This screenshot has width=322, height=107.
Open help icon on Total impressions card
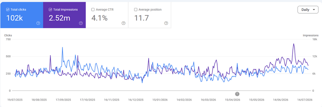click(x=81, y=23)
